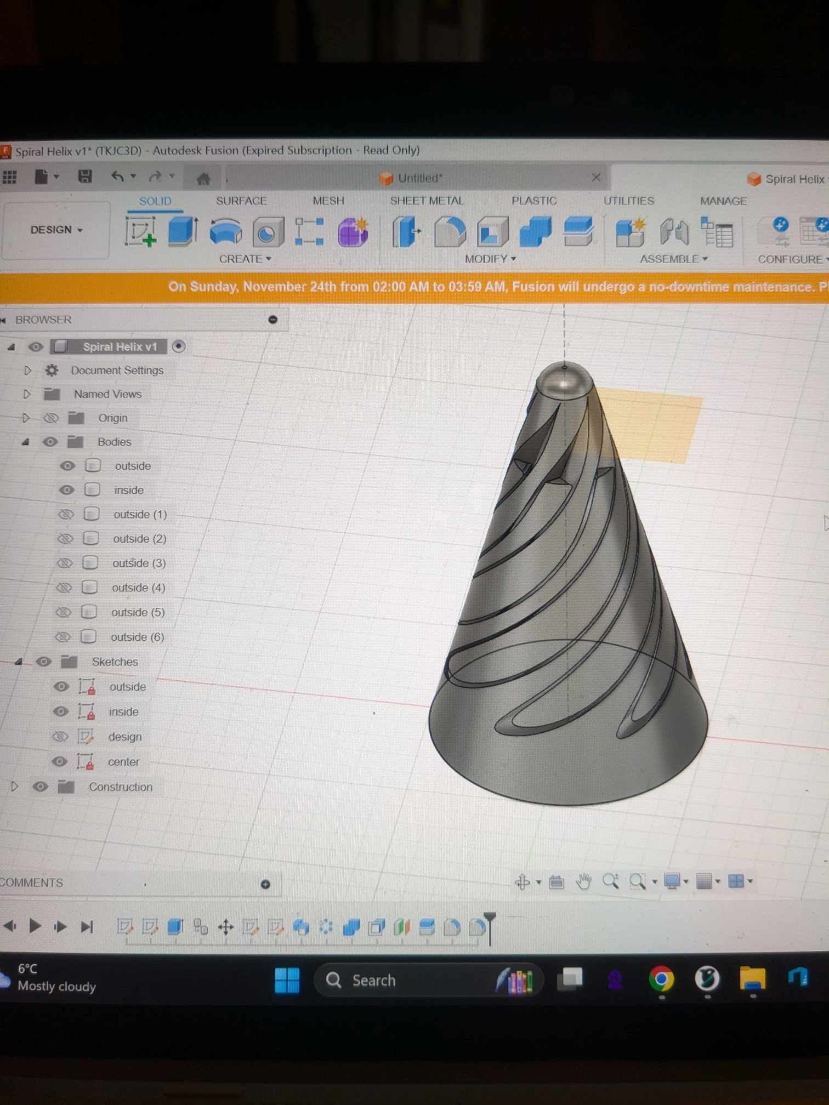Viewport: 829px width, 1105px height.
Task: Collapse the Browser panel with the minus icon
Action: pyautogui.click(x=272, y=320)
